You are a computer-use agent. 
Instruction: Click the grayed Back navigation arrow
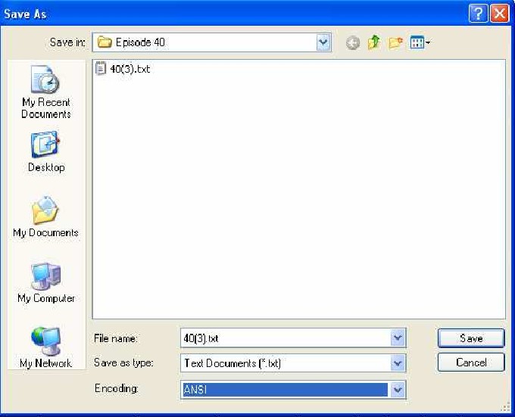(353, 42)
